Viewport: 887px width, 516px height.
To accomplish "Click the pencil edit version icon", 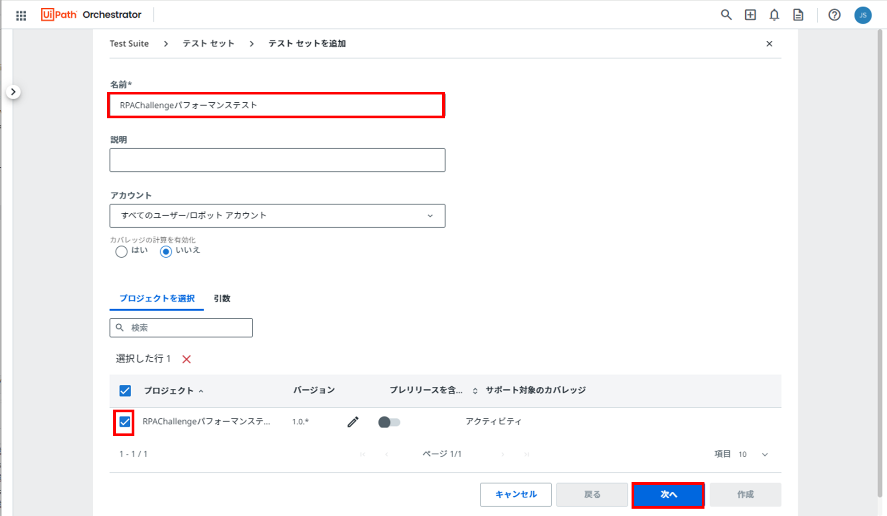I will tap(353, 422).
